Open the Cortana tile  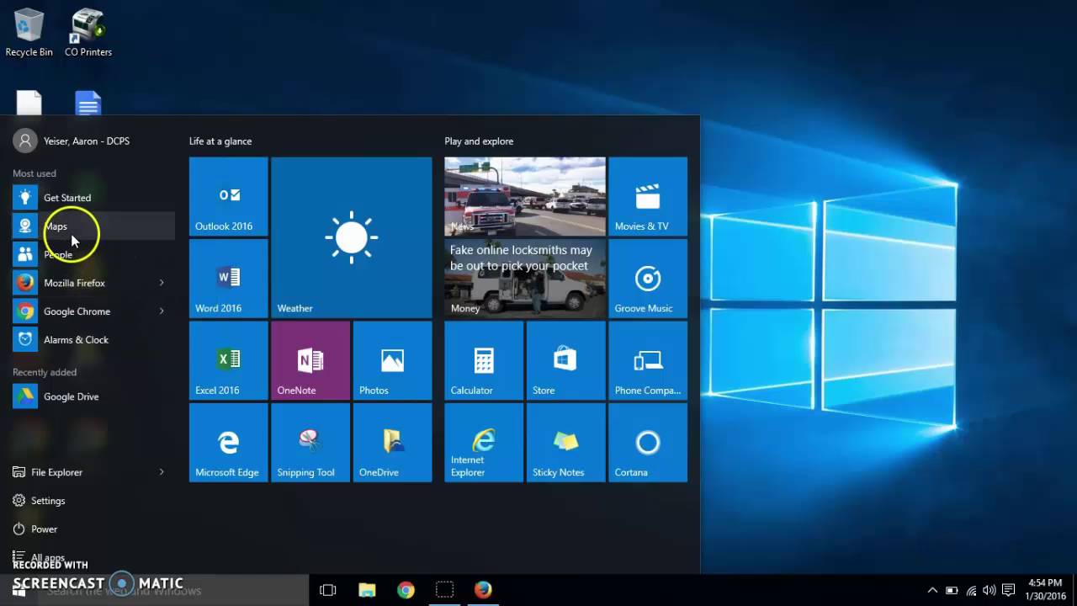pyautogui.click(x=648, y=443)
